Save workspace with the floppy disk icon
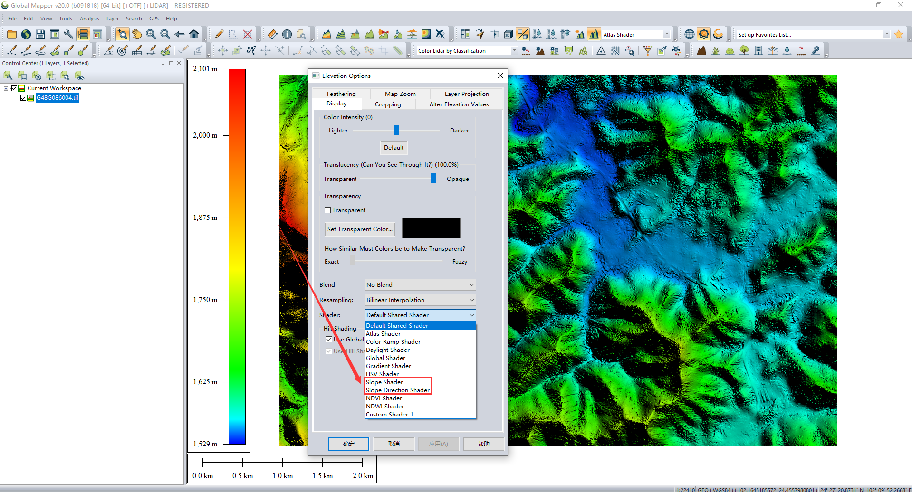 pos(40,34)
